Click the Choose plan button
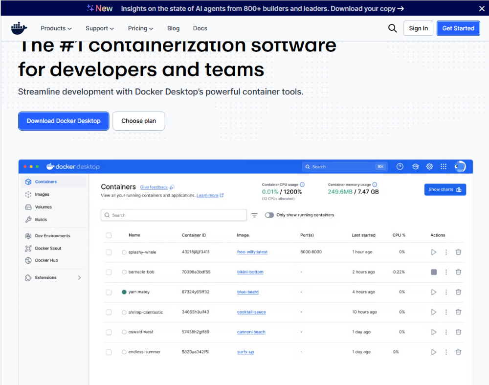Screen dimensions: 489x385 pyautogui.click(x=139, y=121)
